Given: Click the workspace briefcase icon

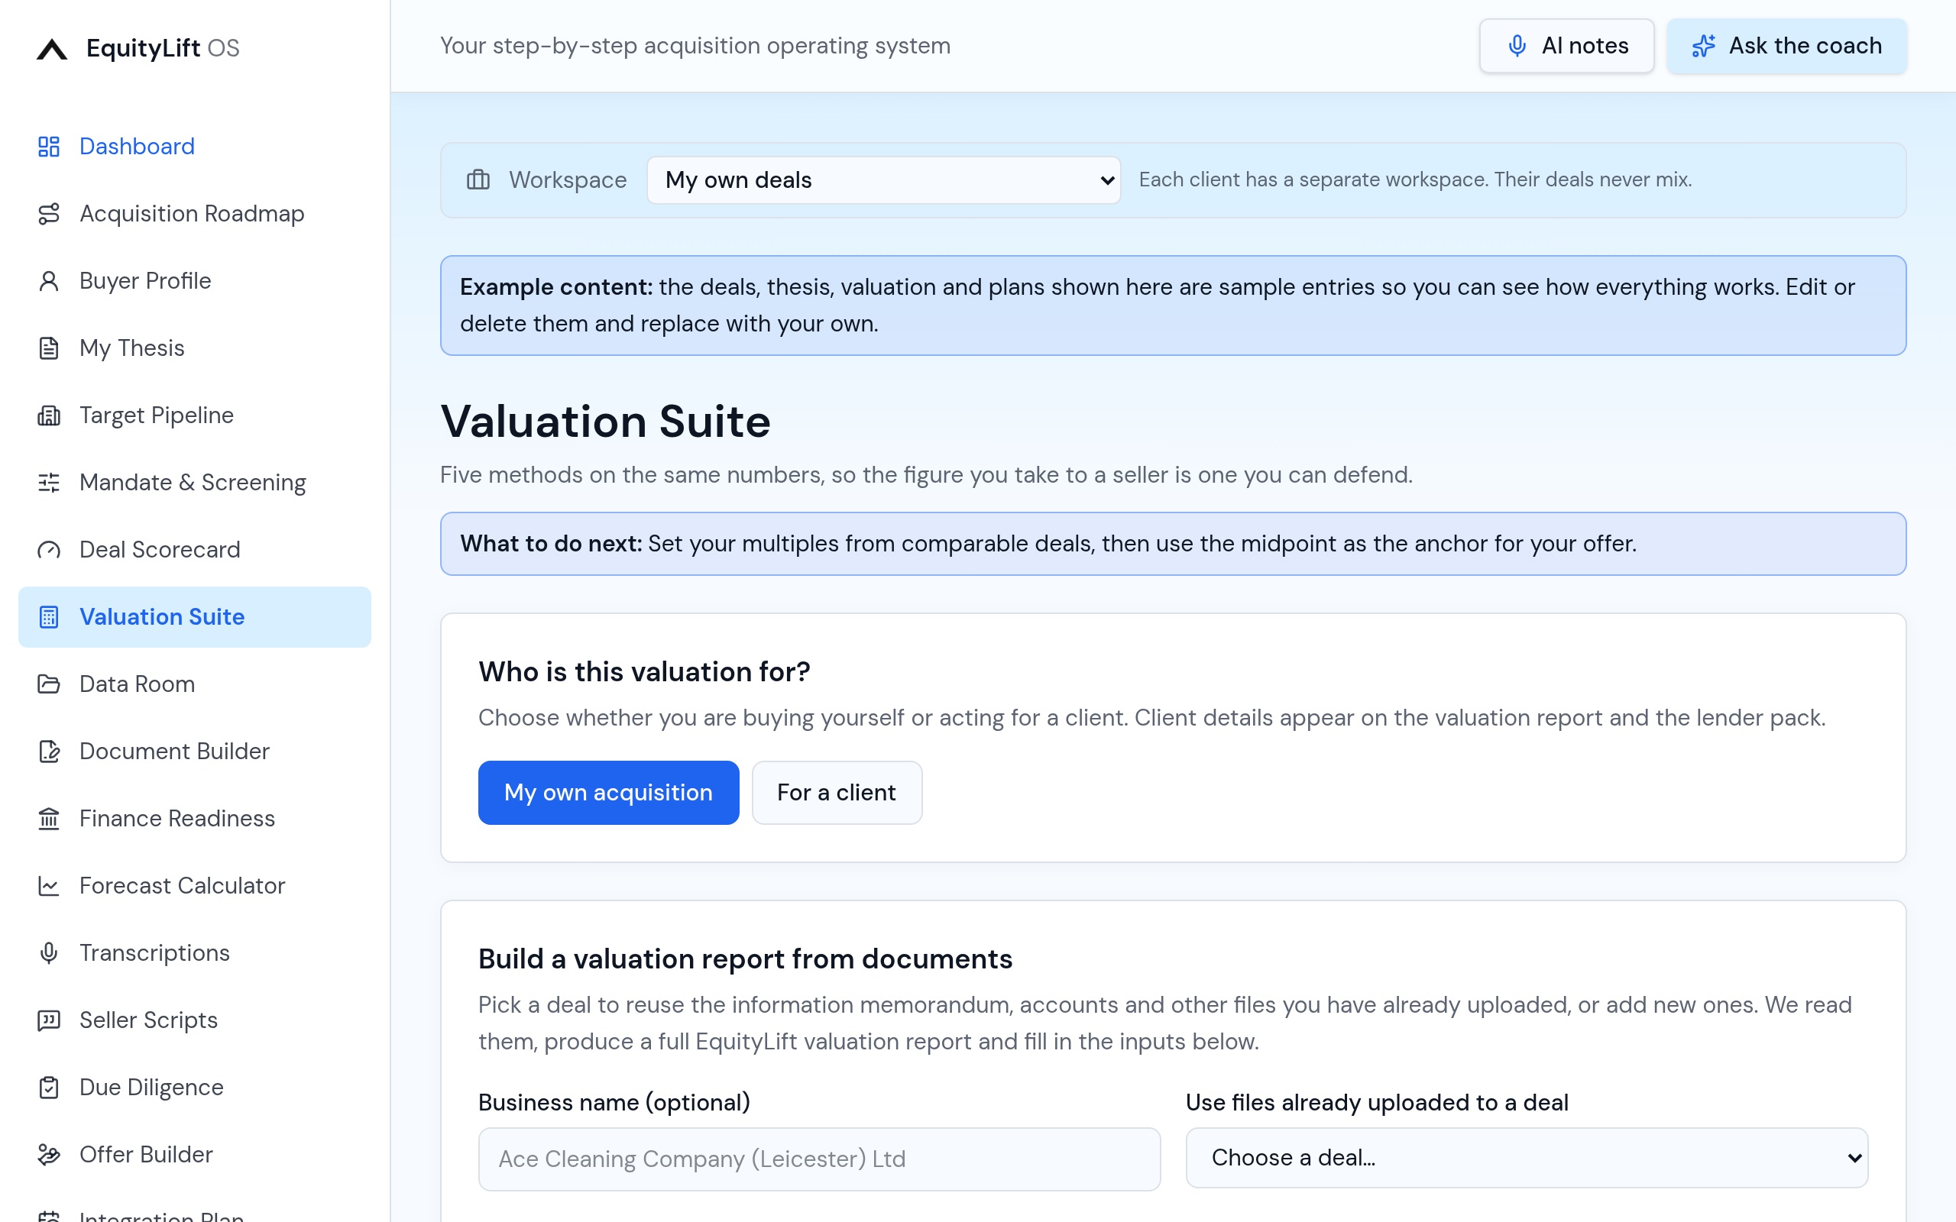Looking at the screenshot, I should coord(478,179).
